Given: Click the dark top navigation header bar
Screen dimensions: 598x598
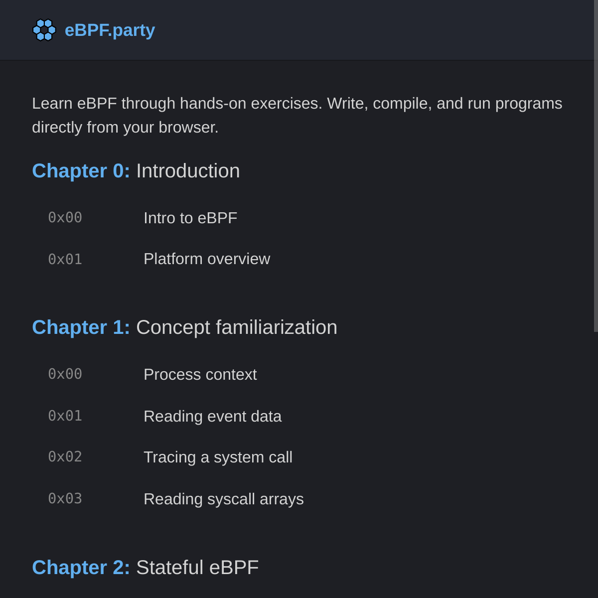Looking at the screenshot, I should [349, 30].
